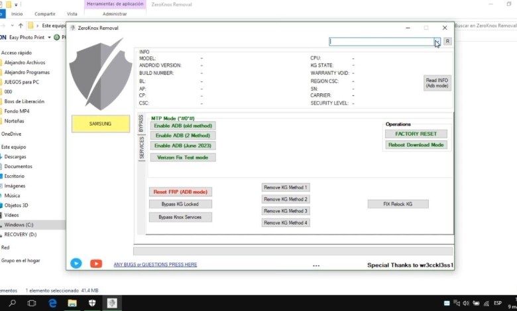Open the Administrar ribbon tab
Viewport: 517px width, 311px height.
click(x=115, y=14)
